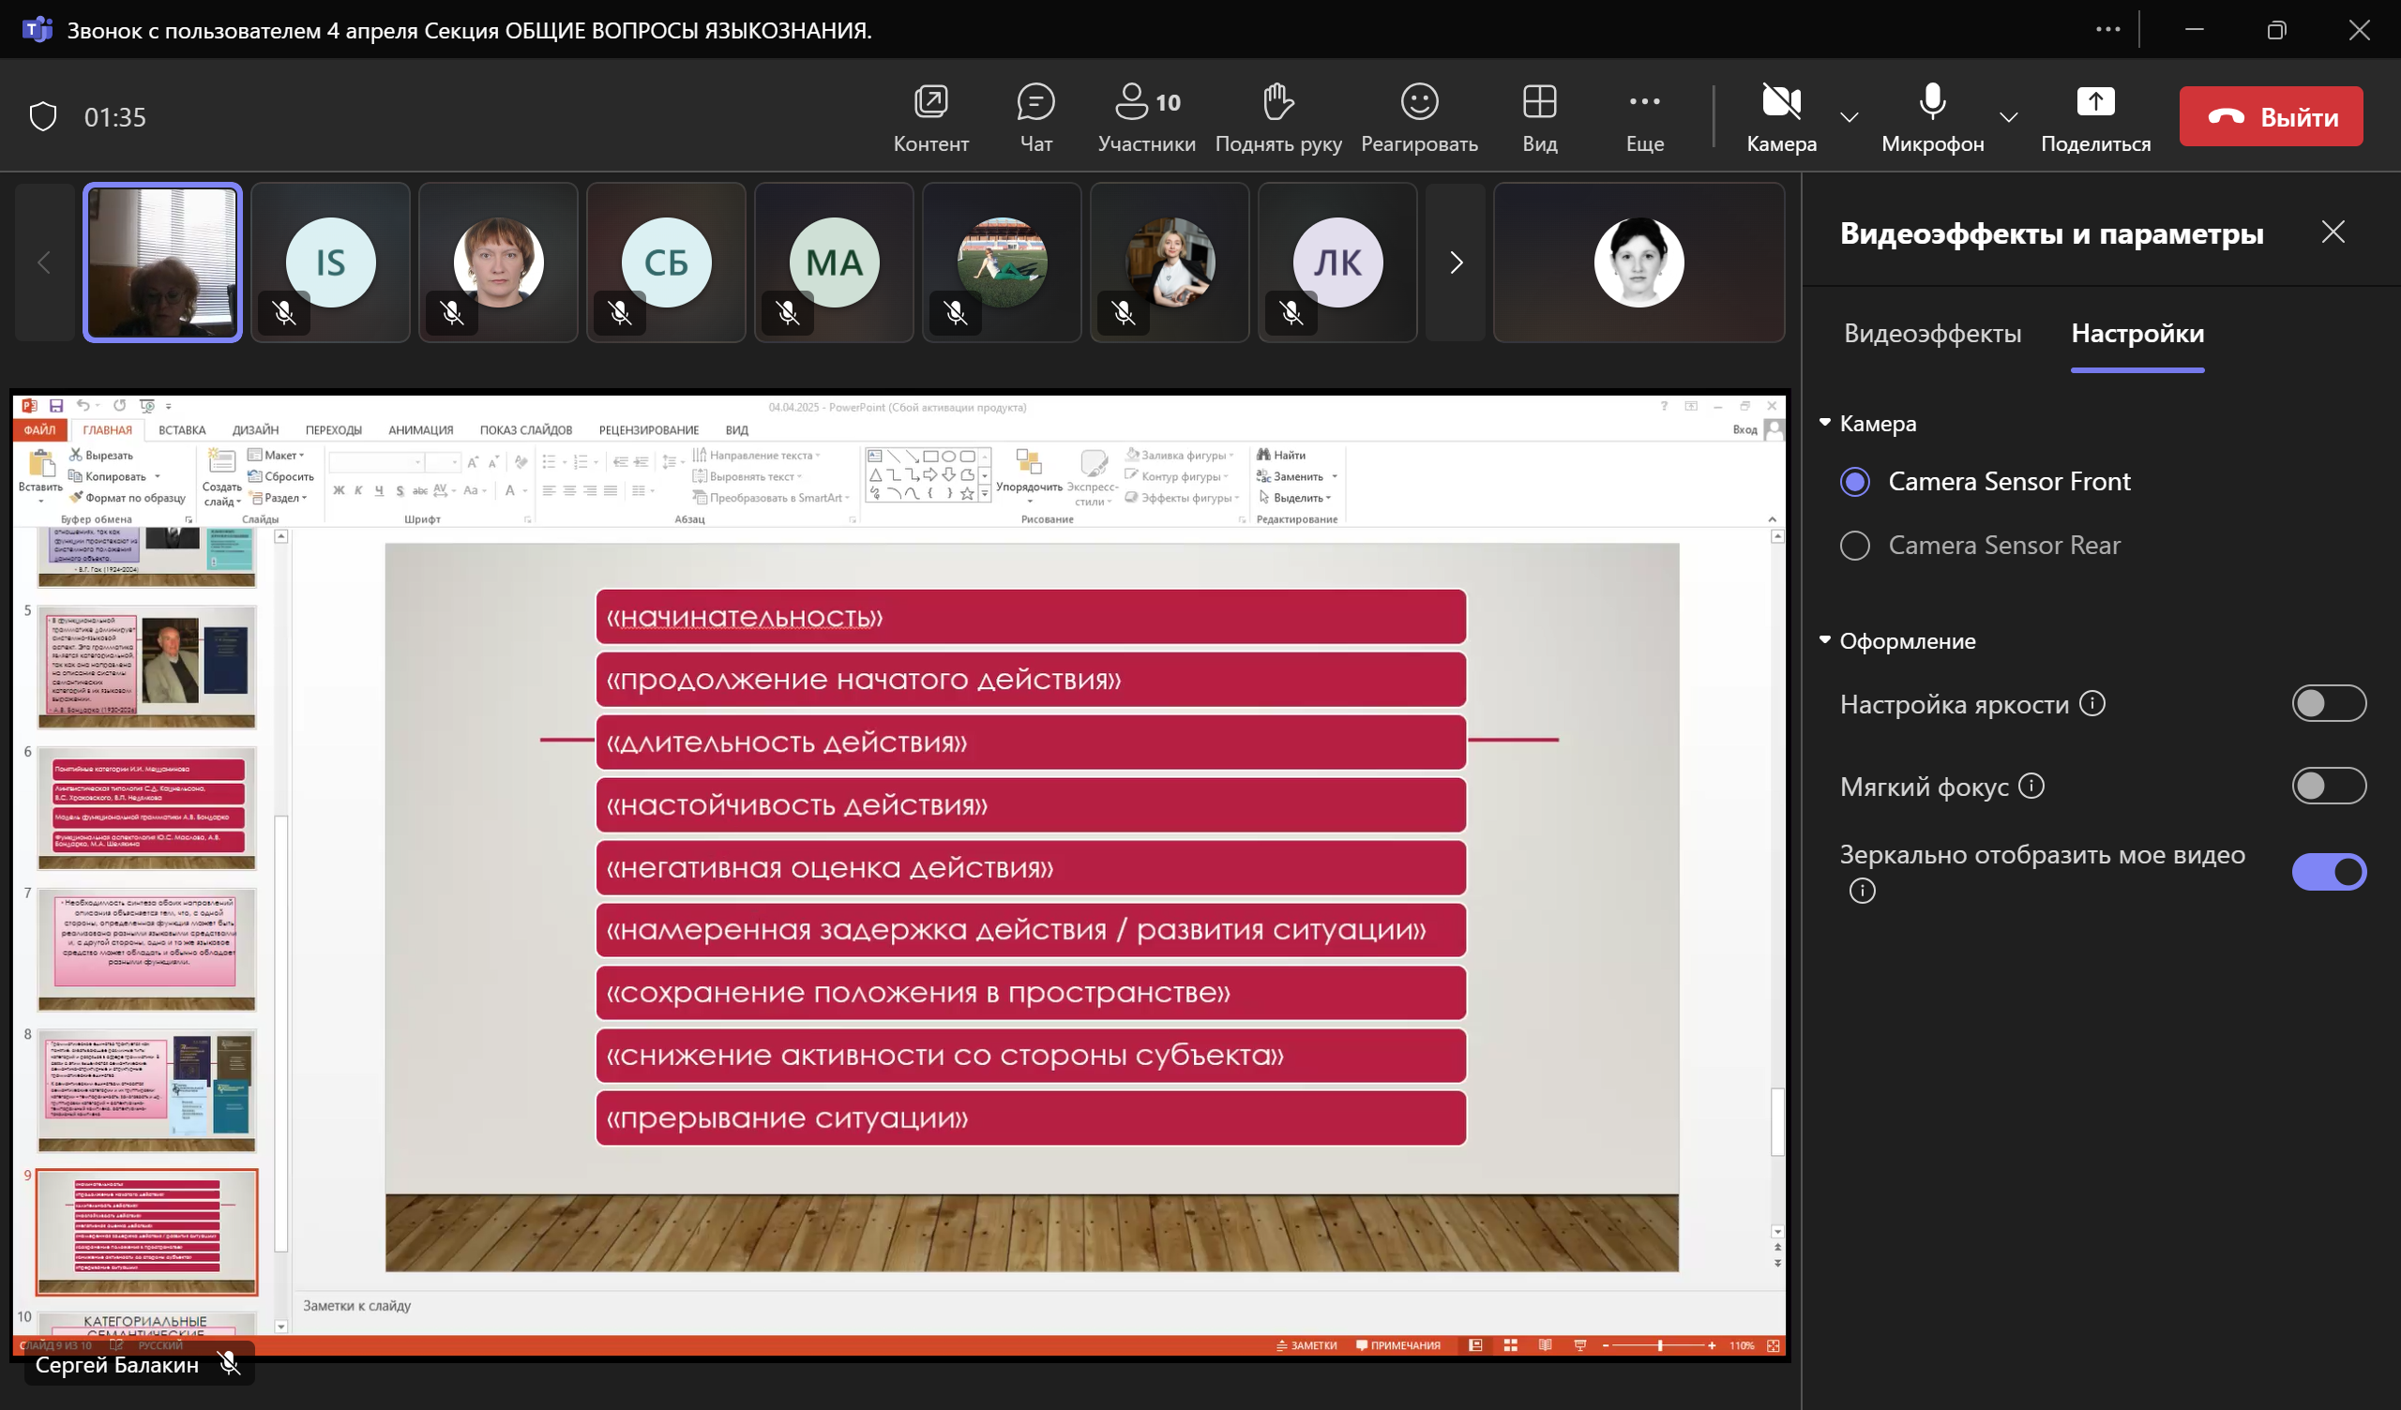This screenshot has height=1410, width=2401.
Task: Click the PowerPoint save icon
Action: [x=56, y=406]
